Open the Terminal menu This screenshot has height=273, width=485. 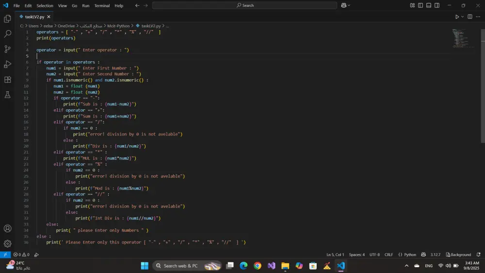pyautogui.click(x=102, y=5)
